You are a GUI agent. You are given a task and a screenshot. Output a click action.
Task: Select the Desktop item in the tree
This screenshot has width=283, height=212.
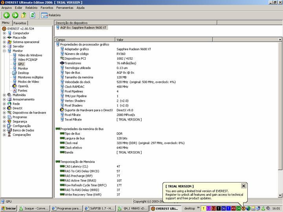23,73
